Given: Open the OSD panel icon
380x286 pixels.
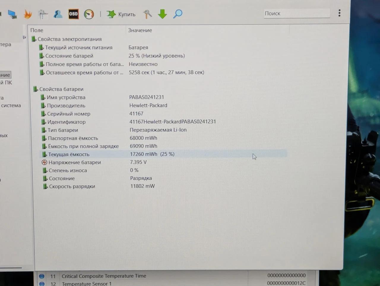Looking at the screenshot, I should point(73,14).
